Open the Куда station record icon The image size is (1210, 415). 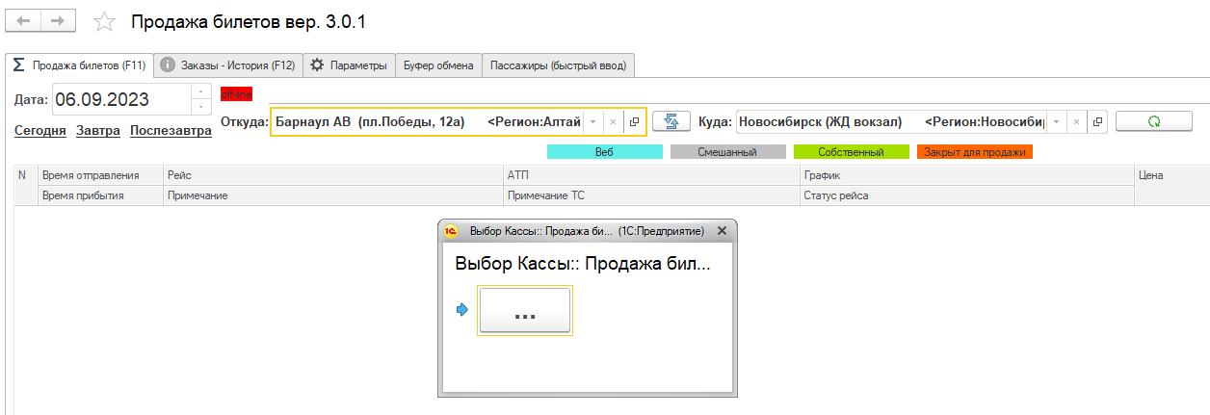[x=1096, y=122]
